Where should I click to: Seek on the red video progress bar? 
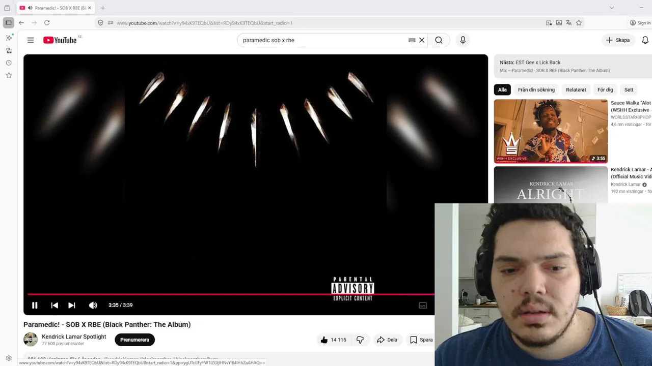click(x=231, y=294)
